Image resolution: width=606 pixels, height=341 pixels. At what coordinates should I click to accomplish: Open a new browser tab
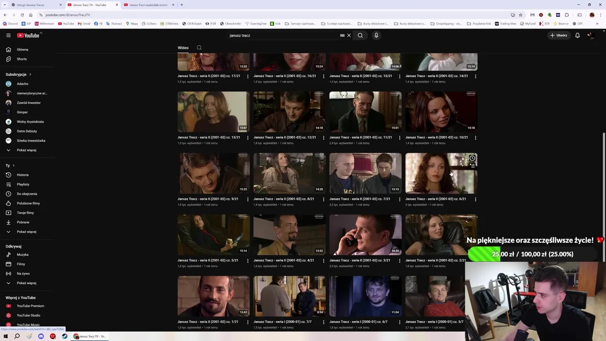click(181, 5)
